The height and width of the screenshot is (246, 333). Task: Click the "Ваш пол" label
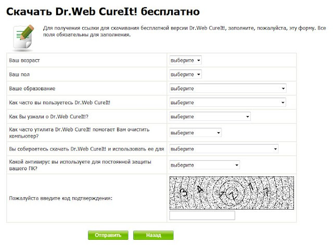click(20, 75)
